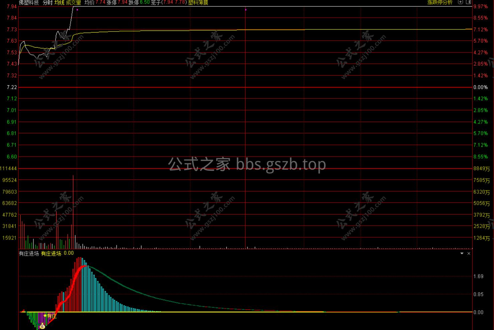The height and width of the screenshot is (330, 494).
Task: Toggle the 成交量 volume label
Action: point(74,2)
